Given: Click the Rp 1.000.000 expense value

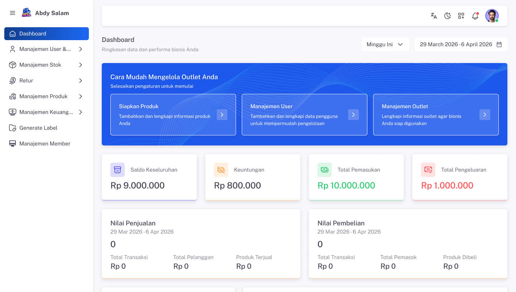Looking at the screenshot, I should click(447, 186).
